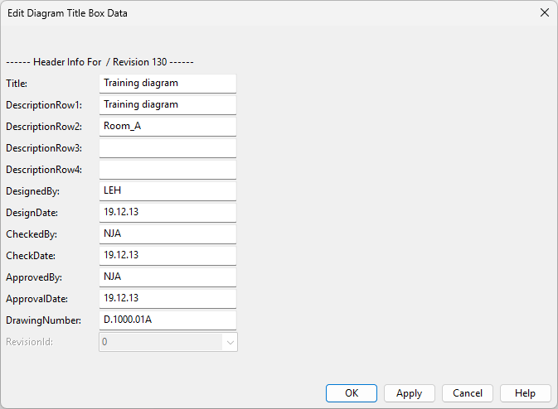Click the Title input field

(167, 83)
